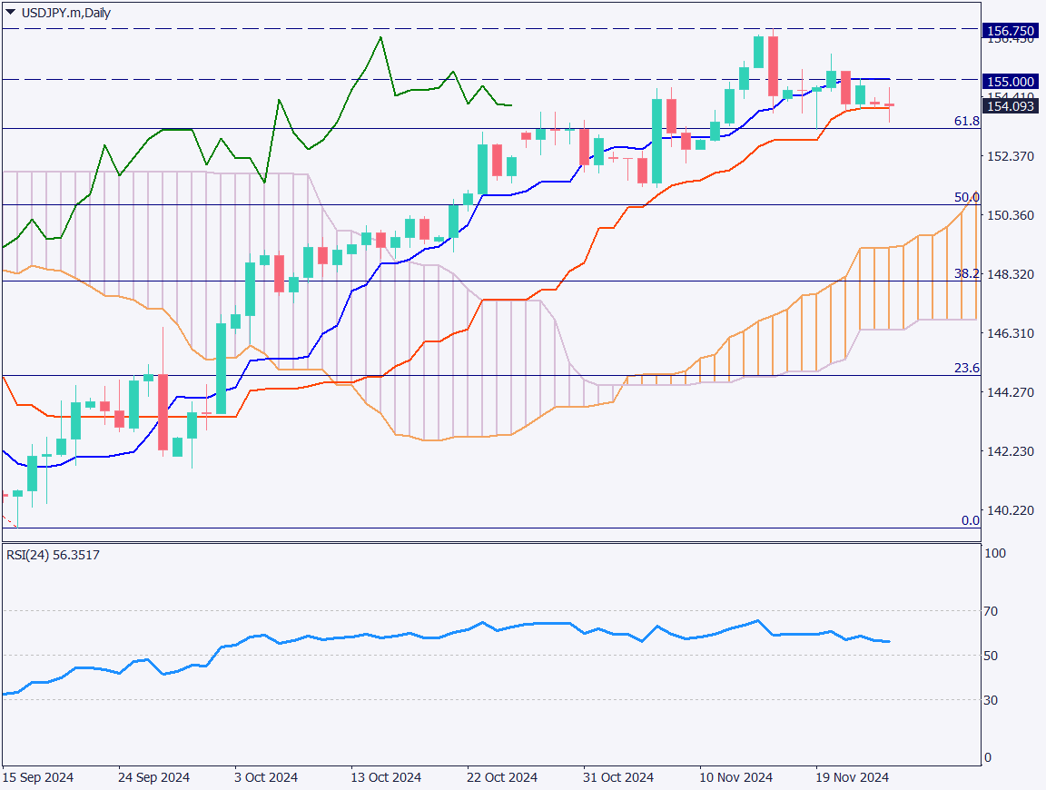
Task: Open the Daily timeframe indicator in the title
Action: (x=94, y=14)
